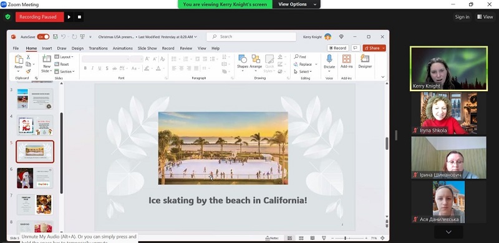Click the Format Painter brush icon
The image size is (499, 243).
pos(28,71)
